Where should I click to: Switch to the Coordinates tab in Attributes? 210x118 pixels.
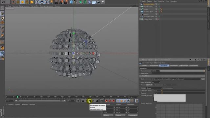(154, 66)
